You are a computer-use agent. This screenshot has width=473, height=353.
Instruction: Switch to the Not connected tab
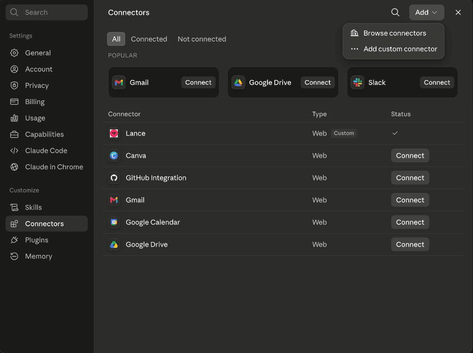202,39
